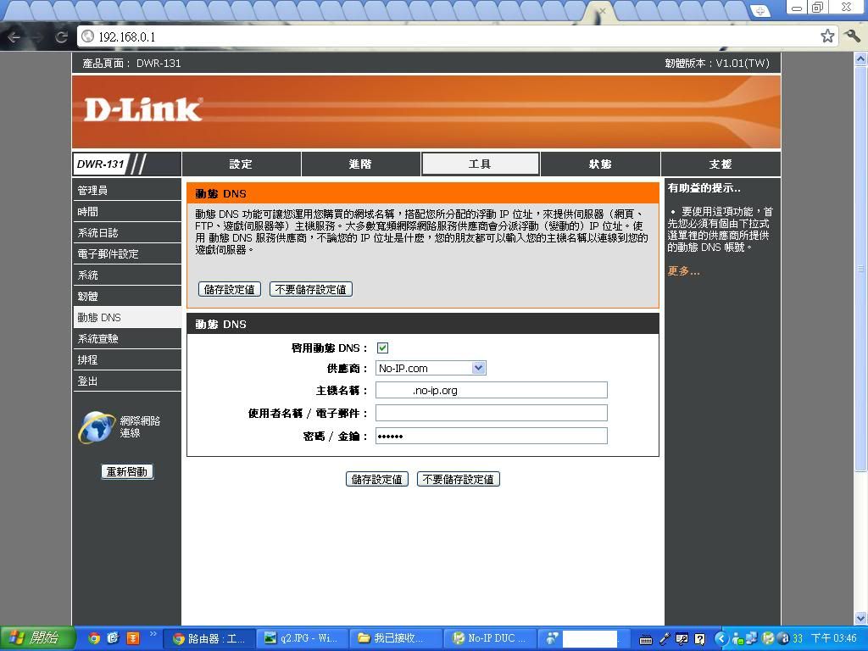
Task: Toggle the 啟用動態 DNS checkbox
Action: tap(382, 348)
